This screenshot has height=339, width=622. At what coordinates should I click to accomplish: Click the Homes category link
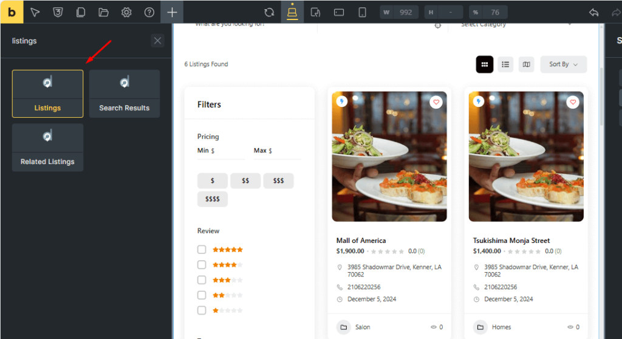[x=501, y=327]
